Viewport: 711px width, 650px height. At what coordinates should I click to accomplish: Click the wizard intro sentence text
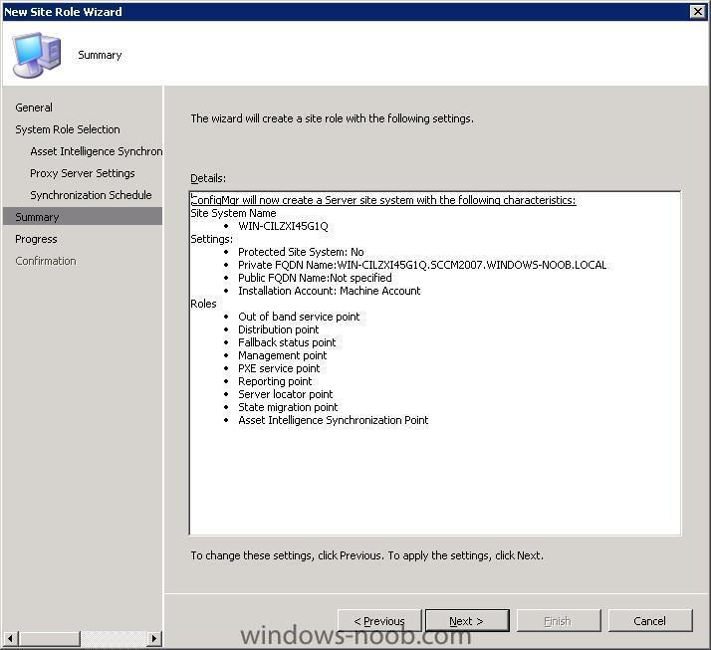pos(332,118)
